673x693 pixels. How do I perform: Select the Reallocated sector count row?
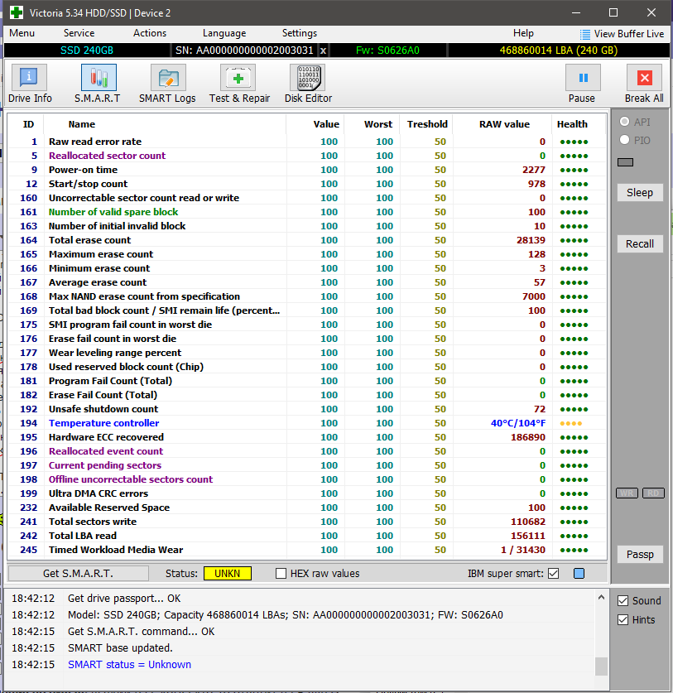tap(107, 156)
